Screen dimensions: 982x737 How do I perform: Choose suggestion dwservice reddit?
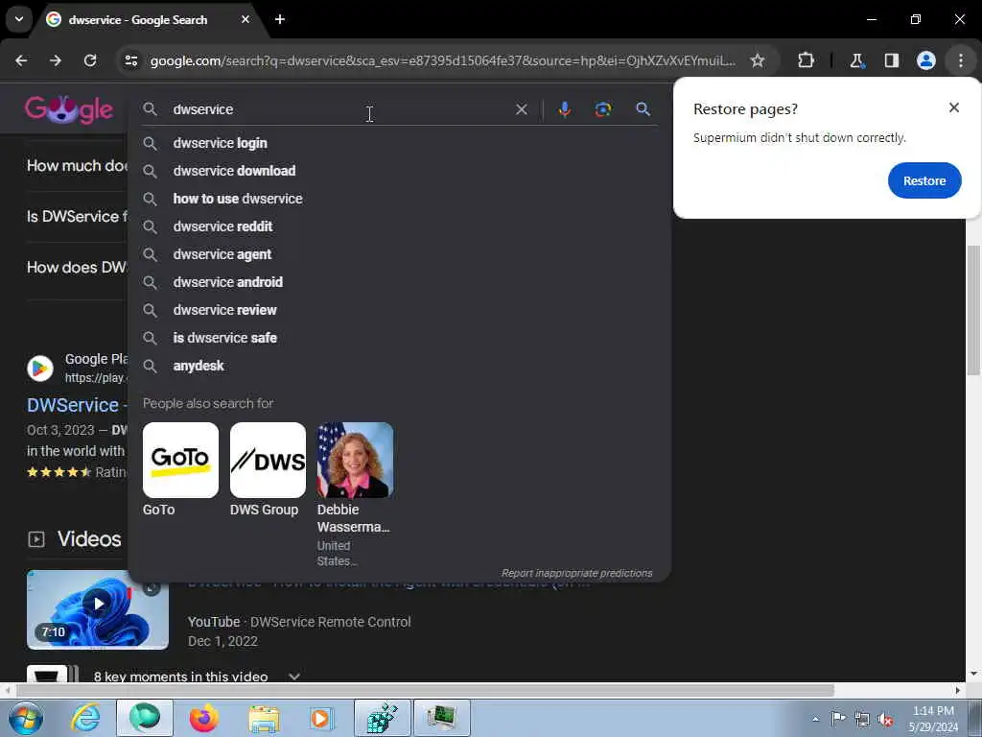(399, 226)
